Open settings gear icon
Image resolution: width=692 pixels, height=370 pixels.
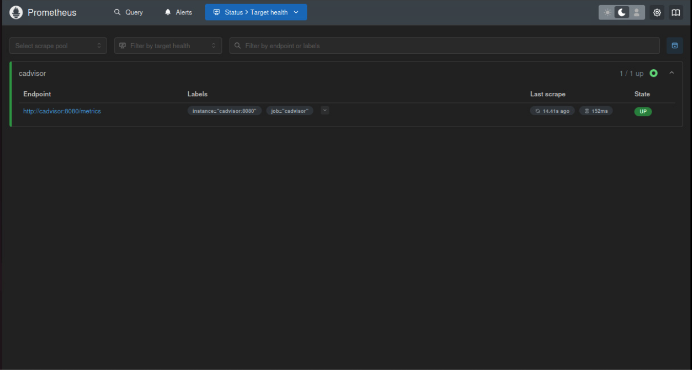pos(657,12)
